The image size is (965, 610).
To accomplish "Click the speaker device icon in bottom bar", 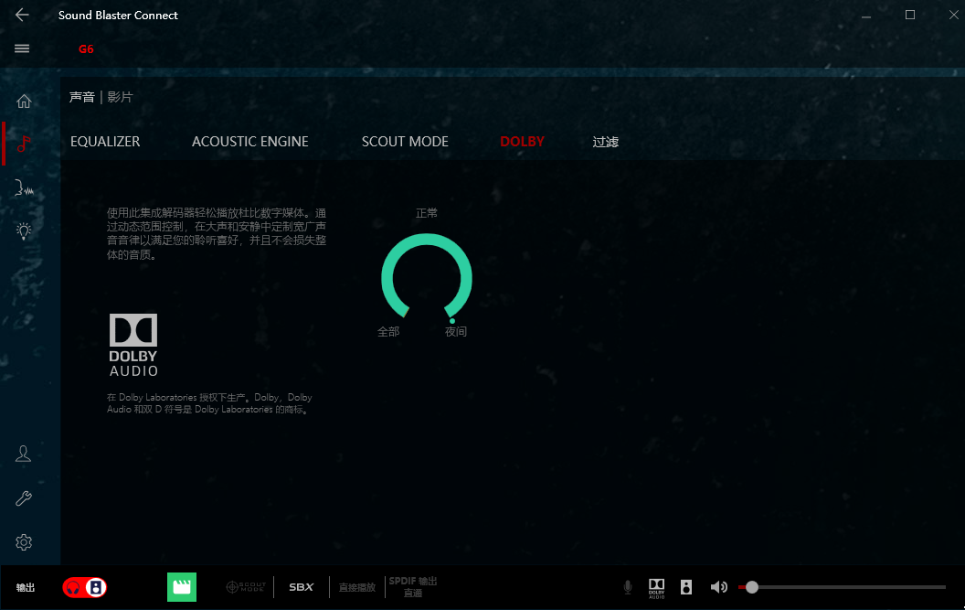I will 686,587.
